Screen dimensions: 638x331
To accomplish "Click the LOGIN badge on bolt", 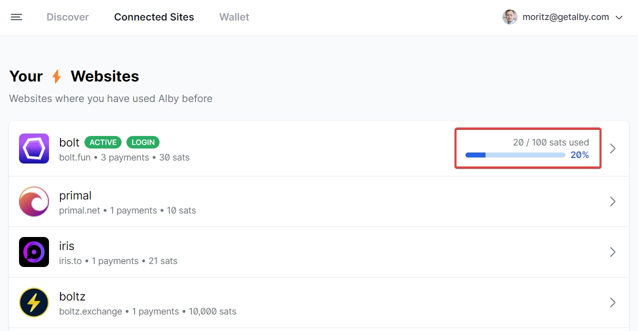I will tap(143, 142).
